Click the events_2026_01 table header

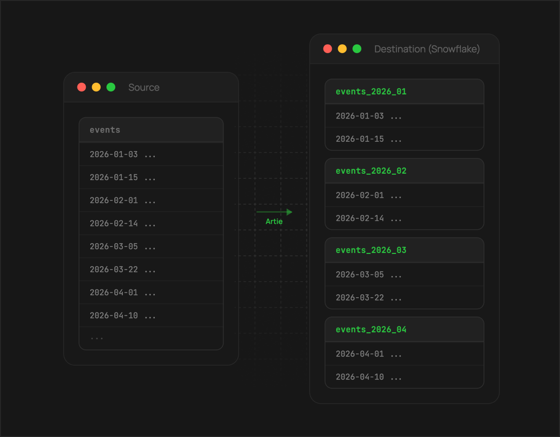404,92
